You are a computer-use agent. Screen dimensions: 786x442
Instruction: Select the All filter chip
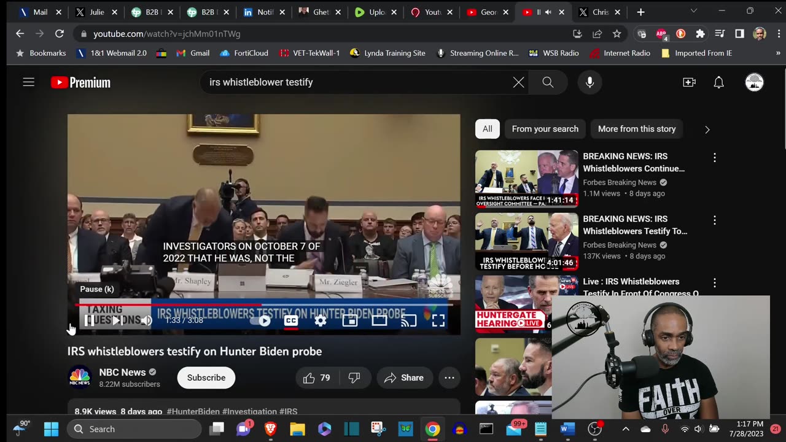click(x=487, y=129)
